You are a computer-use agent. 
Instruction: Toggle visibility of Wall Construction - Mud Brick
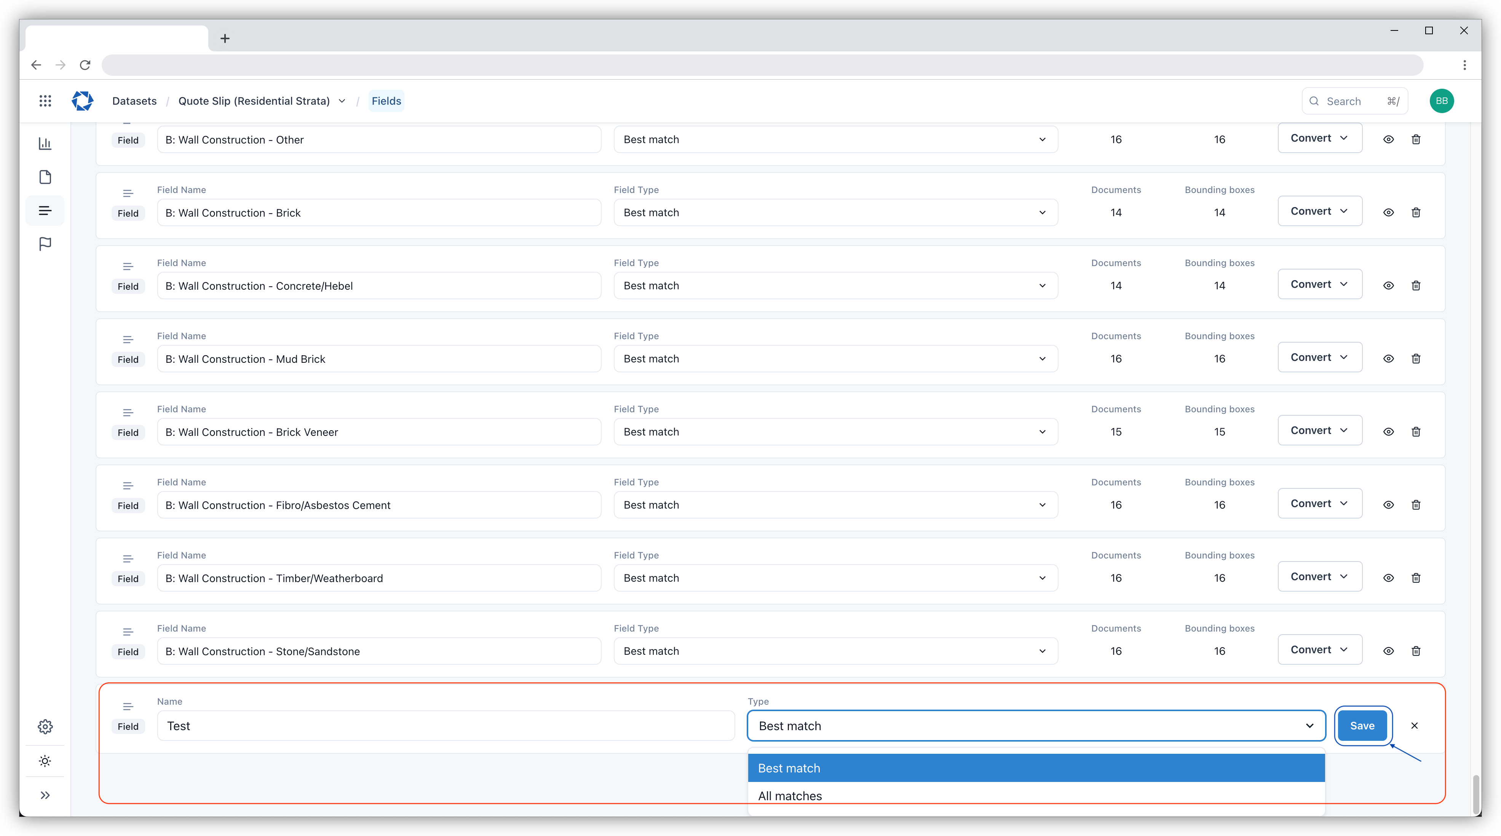[1389, 359]
